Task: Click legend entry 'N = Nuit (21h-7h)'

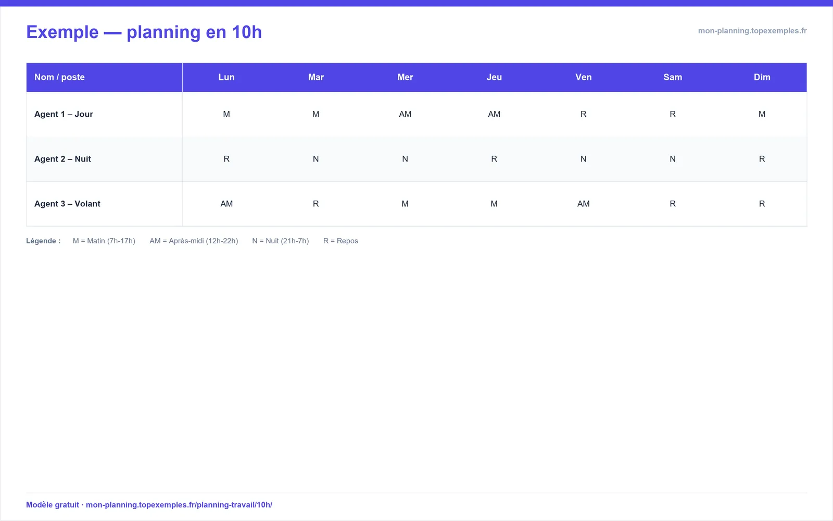Action: click(281, 241)
